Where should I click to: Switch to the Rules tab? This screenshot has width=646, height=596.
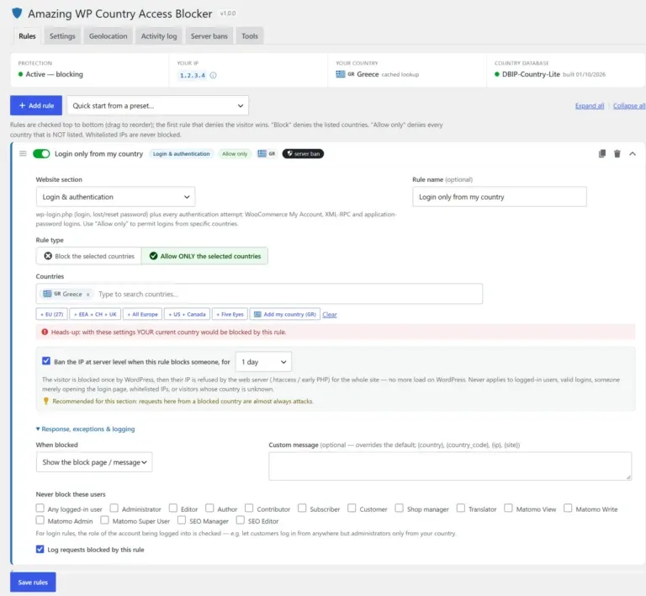pos(27,36)
